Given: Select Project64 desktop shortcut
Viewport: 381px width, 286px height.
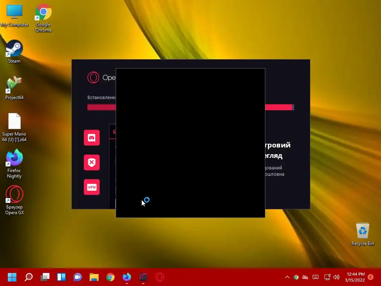Looking at the screenshot, I should tap(15, 88).
